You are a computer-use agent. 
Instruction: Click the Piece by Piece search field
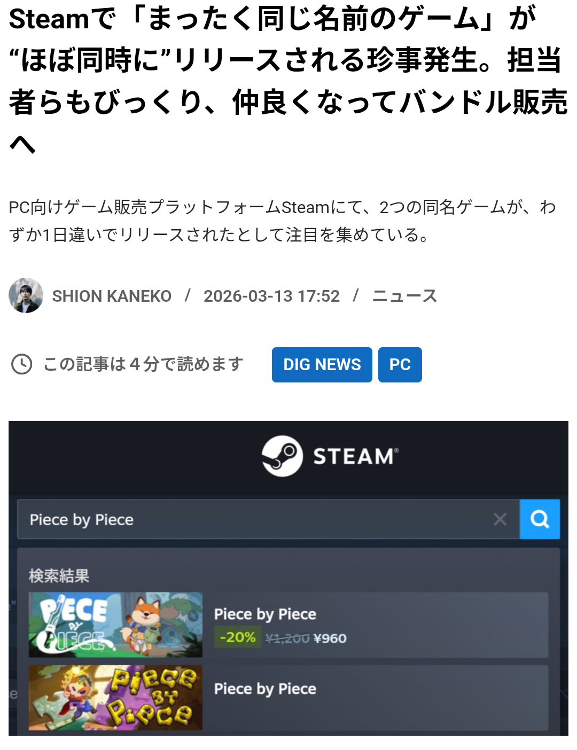268,519
